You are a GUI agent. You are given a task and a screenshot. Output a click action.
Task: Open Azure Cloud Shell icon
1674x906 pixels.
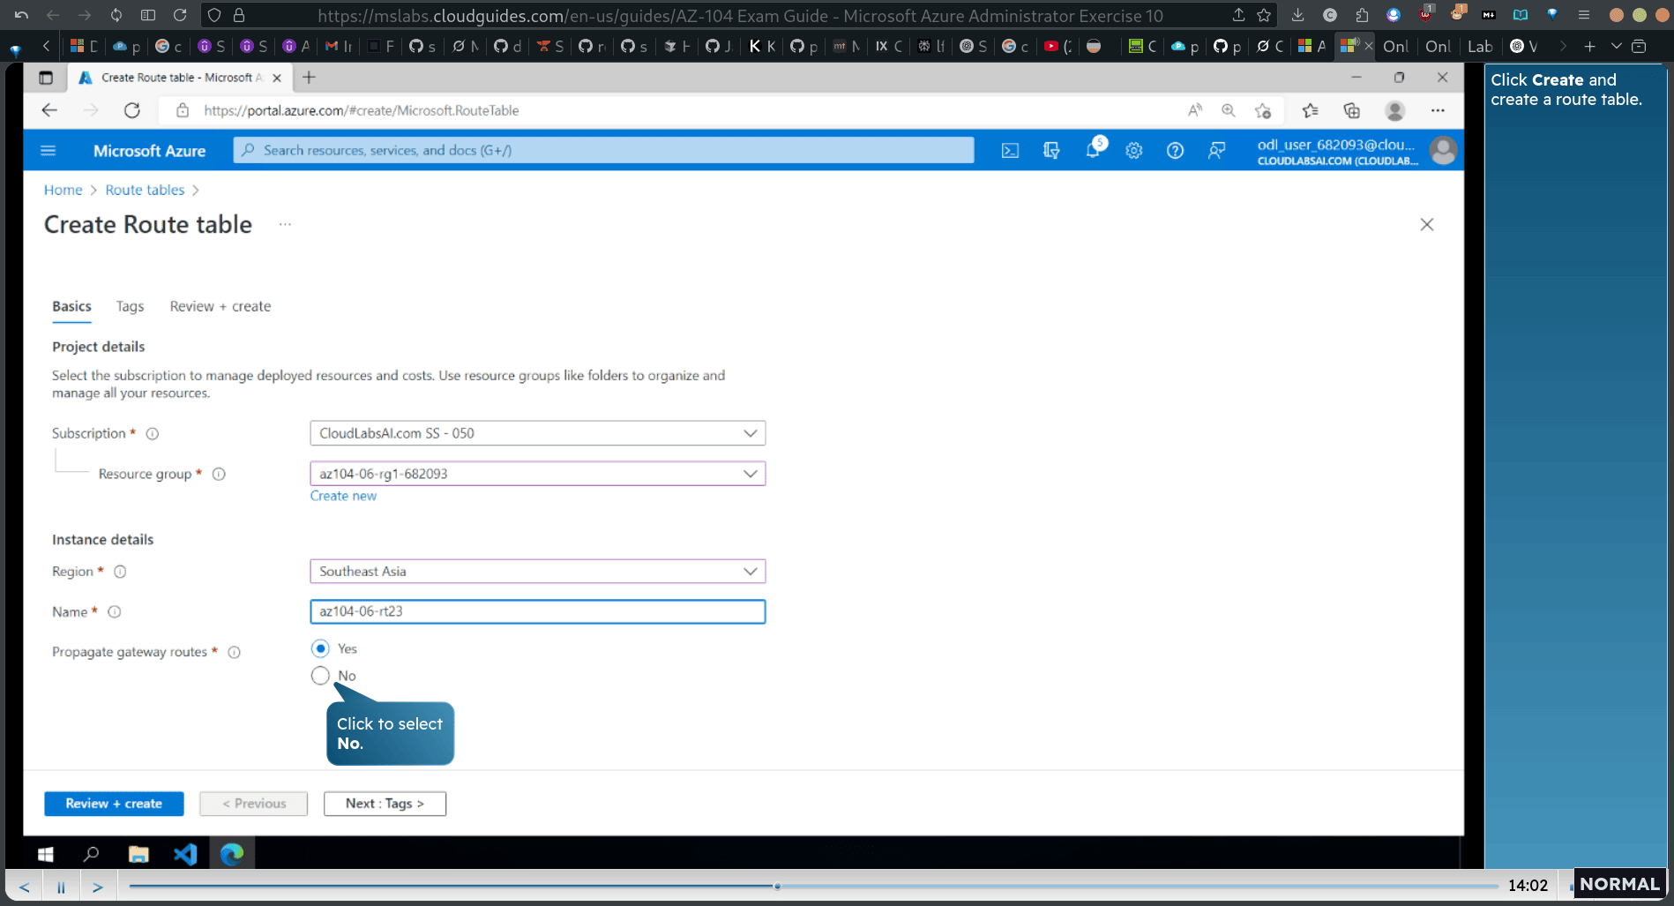tap(1010, 151)
